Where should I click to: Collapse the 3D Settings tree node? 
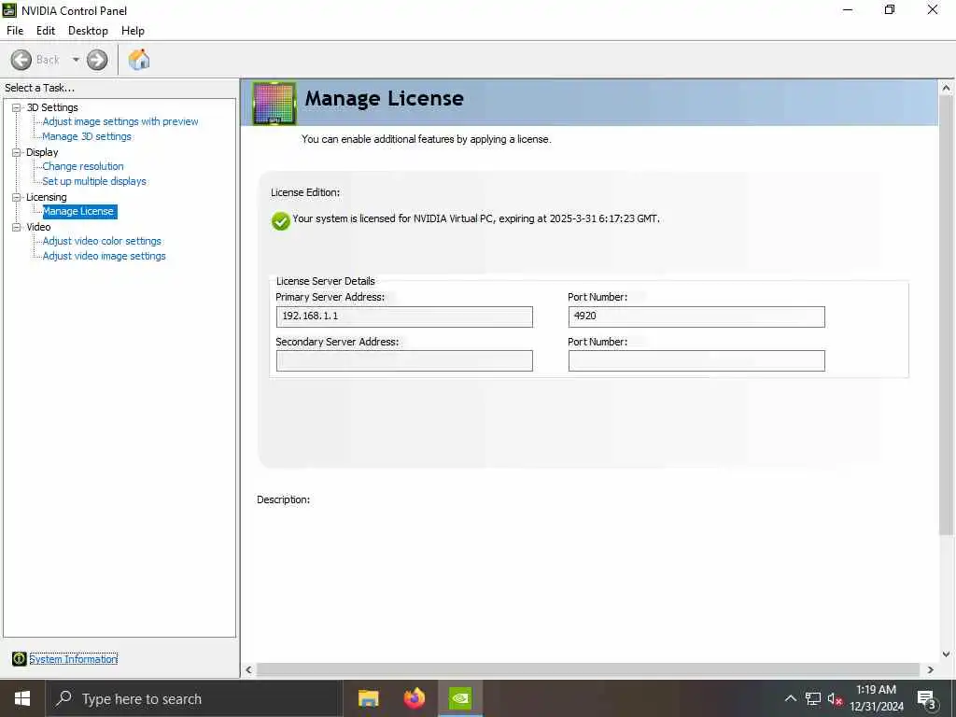(x=17, y=107)
